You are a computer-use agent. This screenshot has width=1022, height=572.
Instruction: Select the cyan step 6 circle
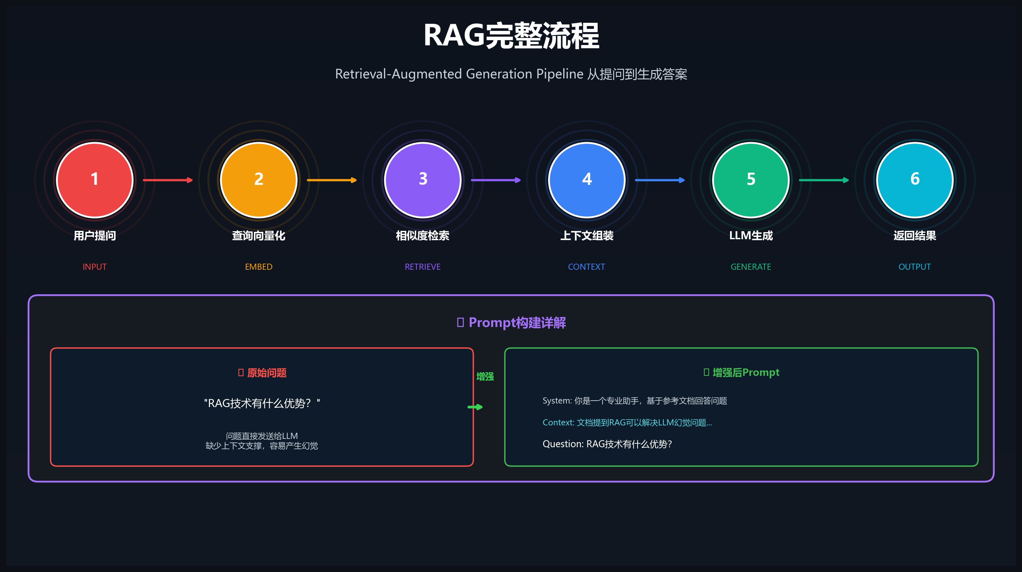click(915, 180)
